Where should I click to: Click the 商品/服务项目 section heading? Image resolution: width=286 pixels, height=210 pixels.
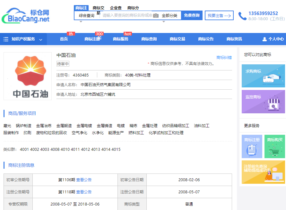point(22,113)
